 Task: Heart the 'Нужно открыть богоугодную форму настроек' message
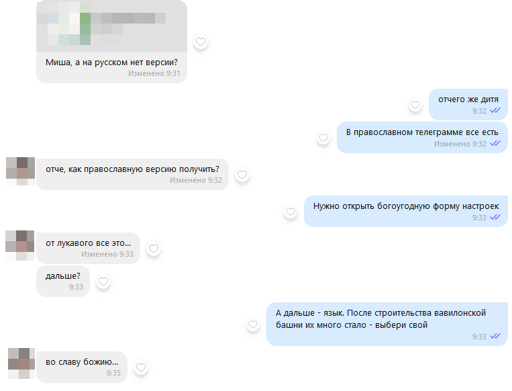[291, 212]
